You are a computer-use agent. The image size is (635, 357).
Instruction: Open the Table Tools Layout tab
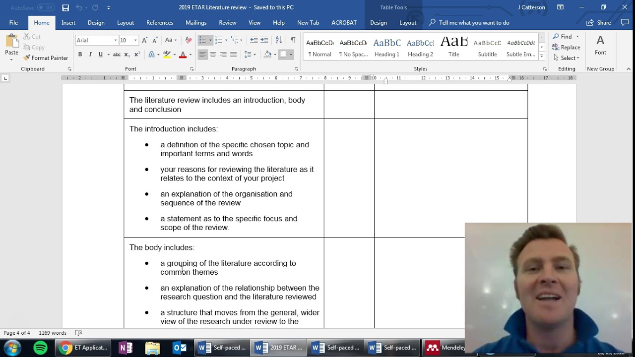(408, 23)
